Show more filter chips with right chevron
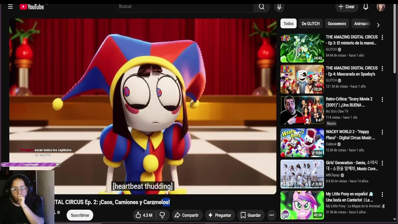Viewport: 398px width, 224px height. [x=378, y=25]
